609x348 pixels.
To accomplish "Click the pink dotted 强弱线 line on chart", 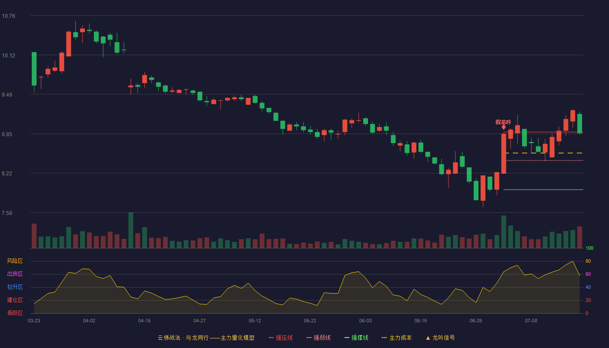I will (x=544, y=161).
